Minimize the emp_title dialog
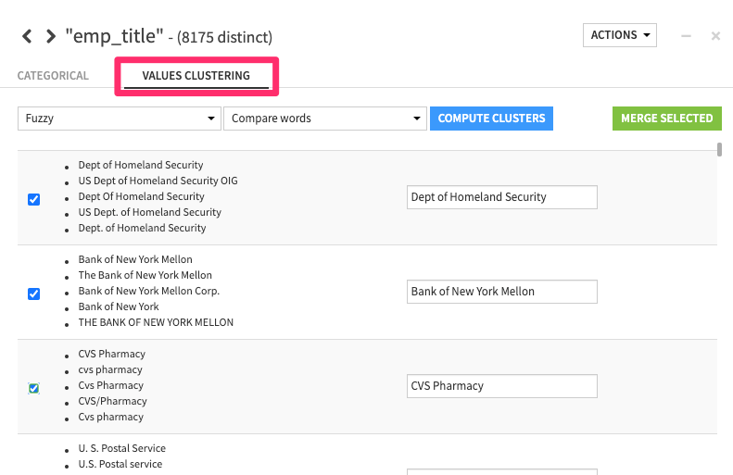This screenshot has height=475, width=733. [686, 36]
